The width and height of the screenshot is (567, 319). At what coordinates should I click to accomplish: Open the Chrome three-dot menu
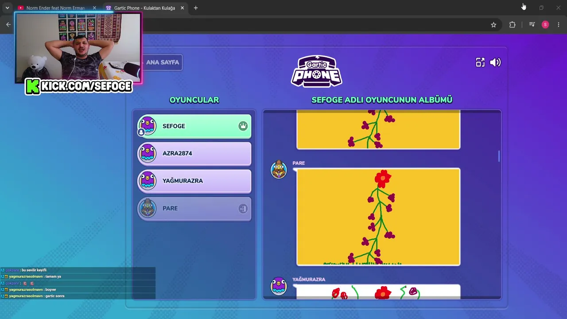tap(559, 25)
